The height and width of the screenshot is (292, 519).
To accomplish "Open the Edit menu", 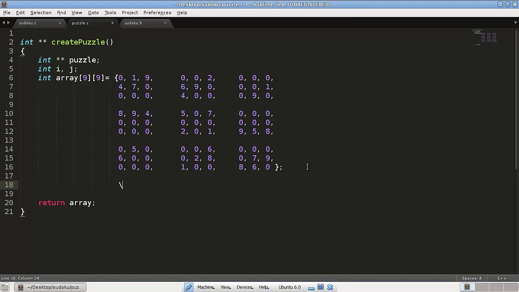I will tap(20, 13).
